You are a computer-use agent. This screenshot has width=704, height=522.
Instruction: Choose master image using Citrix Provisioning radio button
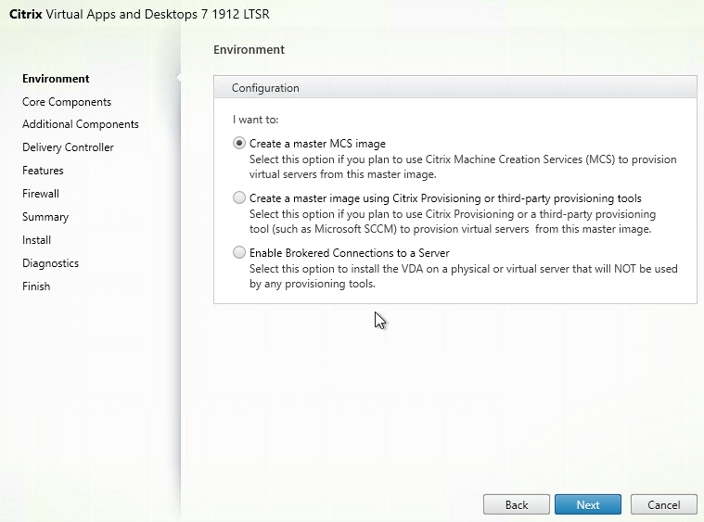click(x=240, y=198)
